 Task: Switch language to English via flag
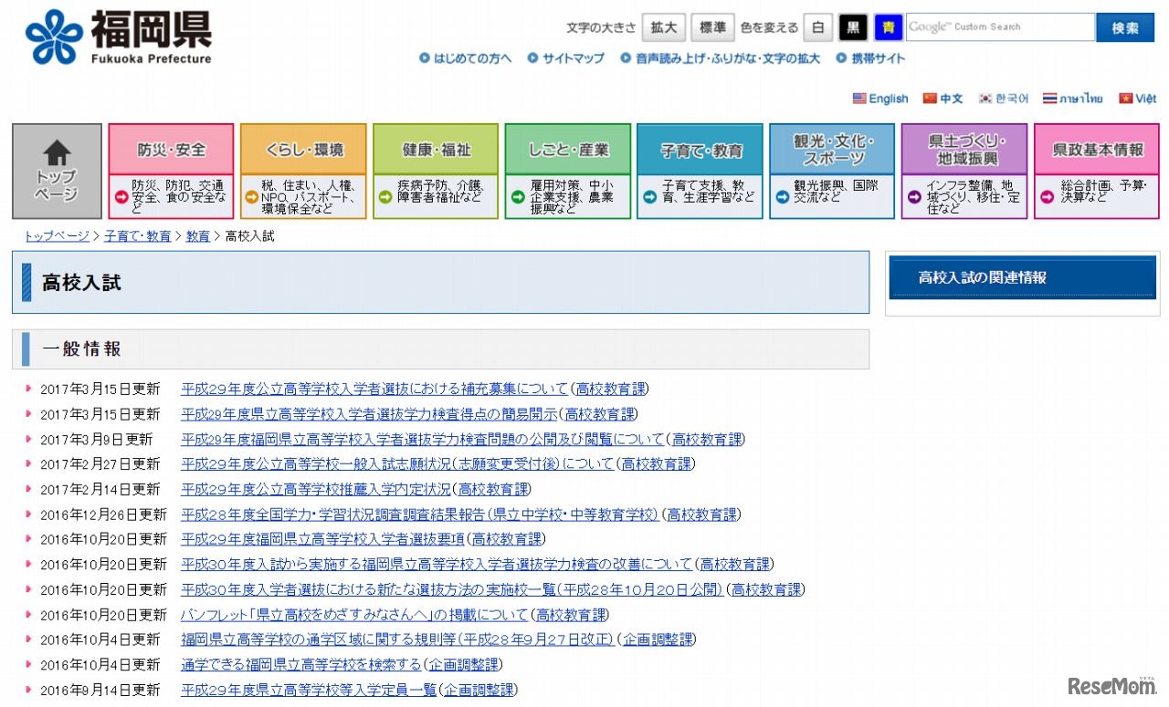(880, 99)
